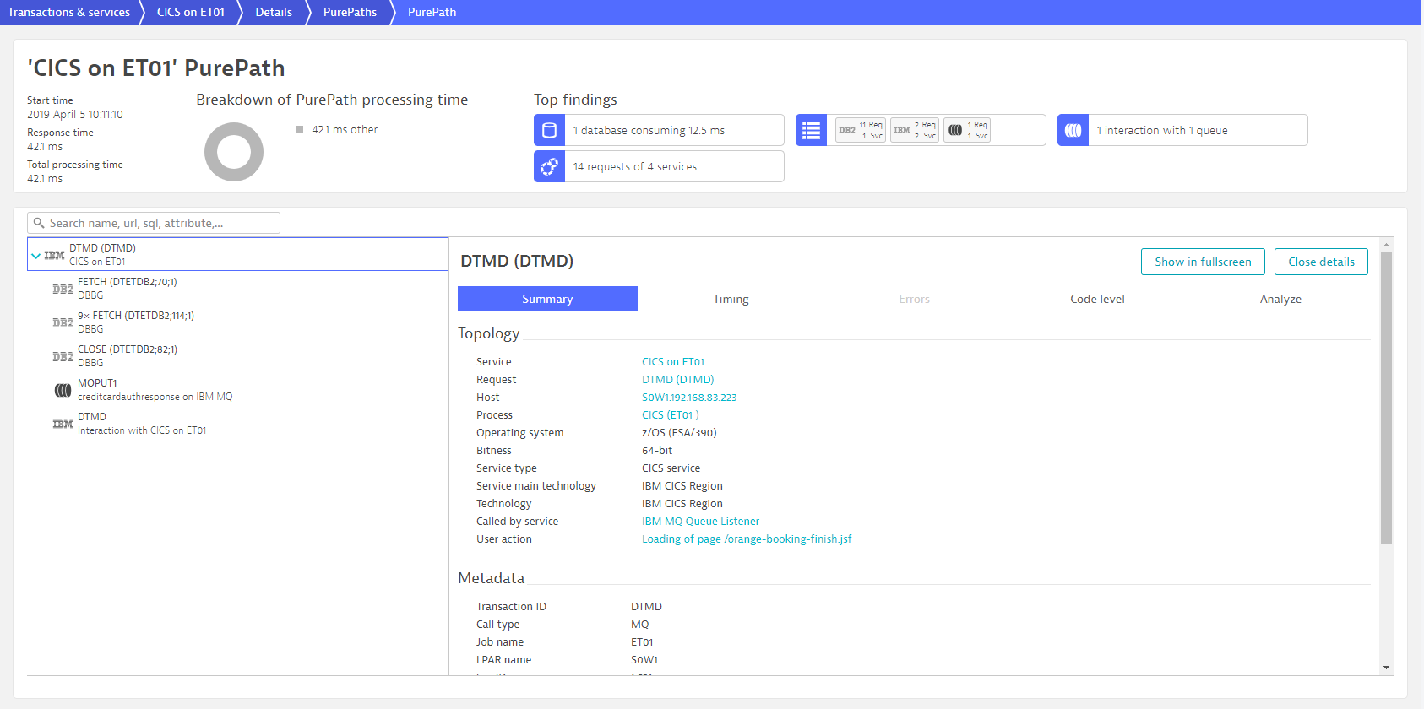
Task: Click the z/OS (ESA/390) operating system value
Action: 679,432
